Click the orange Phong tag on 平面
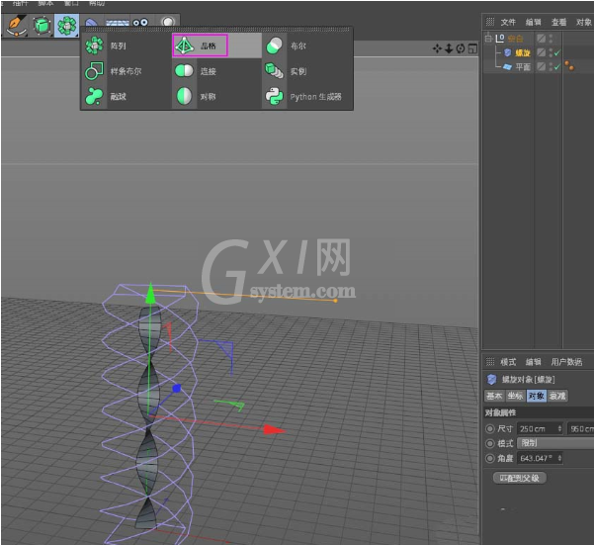Image resolution: width=594 pixels, height=545 pixels. click(x=569, y=66)
